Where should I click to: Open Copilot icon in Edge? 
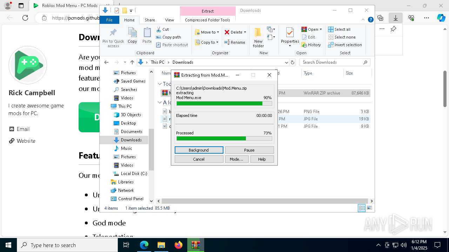pyautogui.click(x=441, y=18)
